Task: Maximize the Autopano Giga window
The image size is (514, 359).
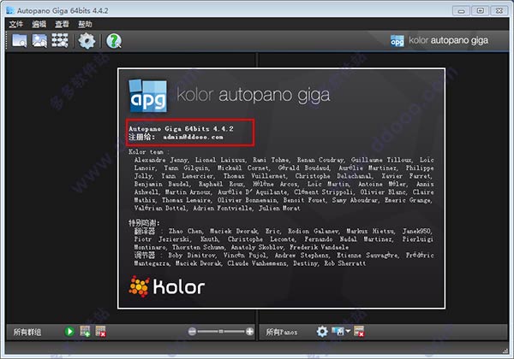Action: point(480,11)
